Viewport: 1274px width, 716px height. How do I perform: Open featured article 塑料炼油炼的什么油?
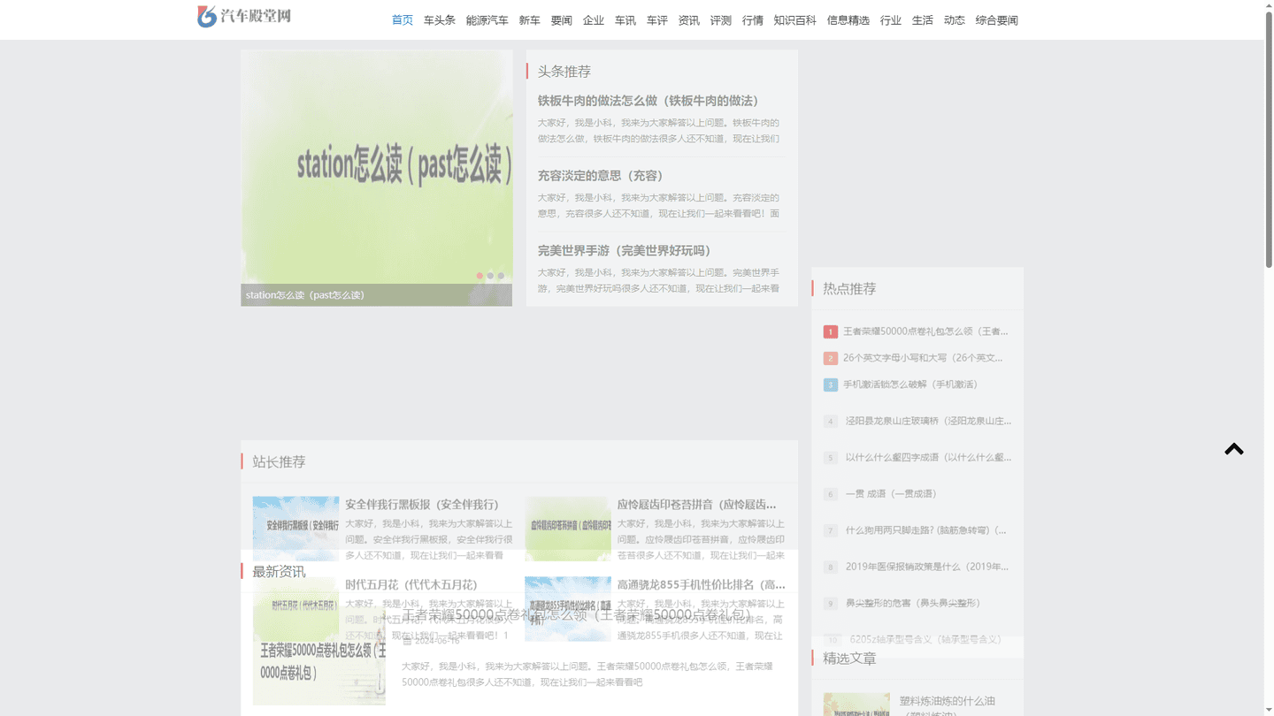(x=948, y=707)
